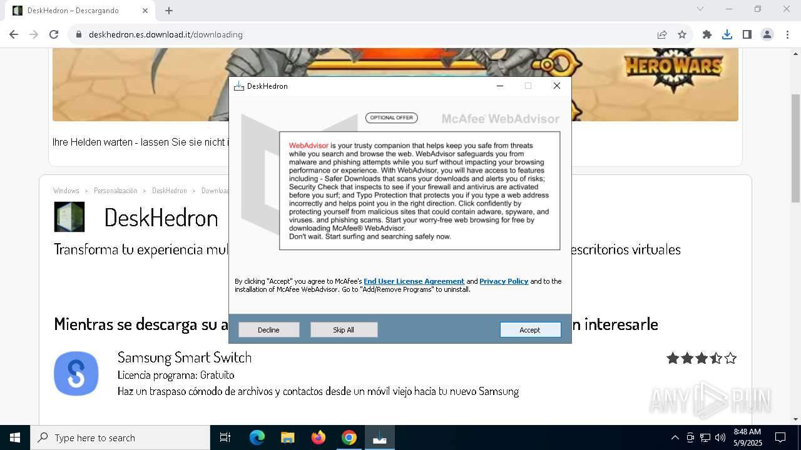
Task: Open the Samsung Smart Switch app icon
Action: point(76,374)
